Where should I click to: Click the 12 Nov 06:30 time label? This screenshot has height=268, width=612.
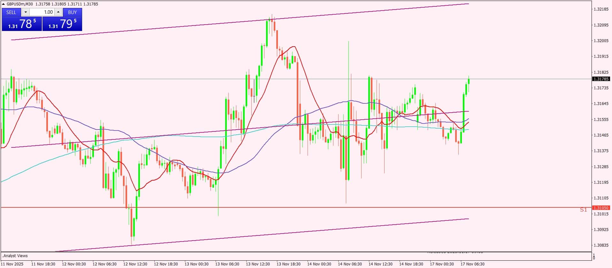pyautogui.click(x=104, y=264)
